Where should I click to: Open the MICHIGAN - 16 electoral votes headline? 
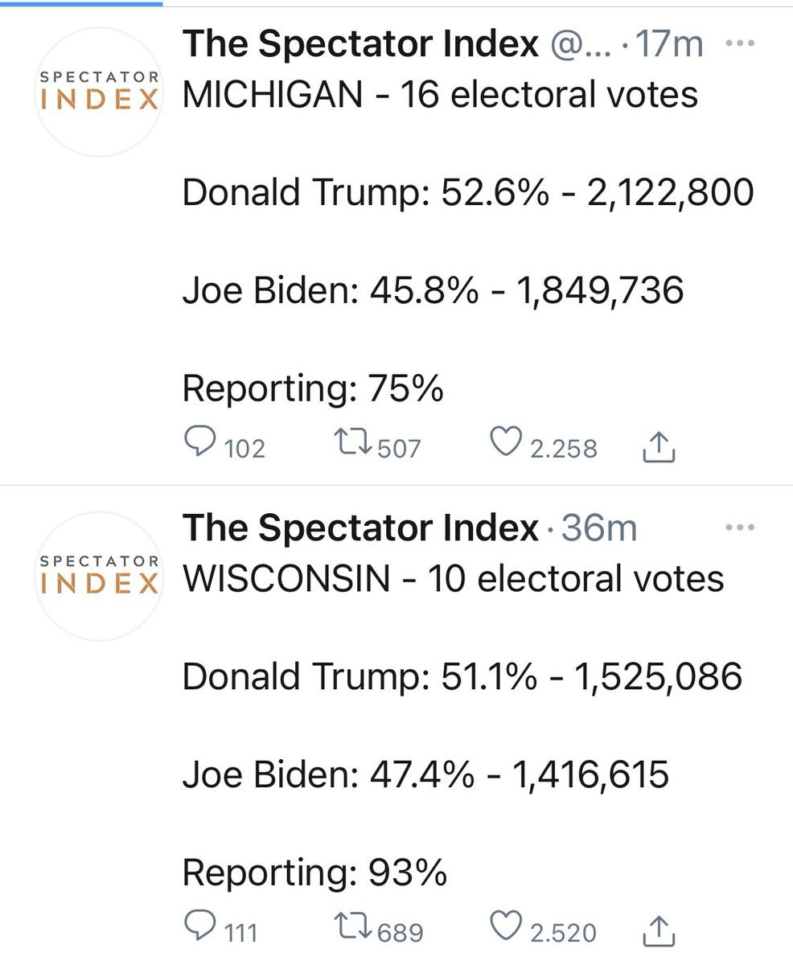tap(440, 95)
